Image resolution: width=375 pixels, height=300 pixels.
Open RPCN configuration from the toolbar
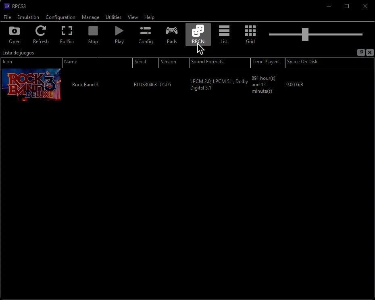click(198, 34)
